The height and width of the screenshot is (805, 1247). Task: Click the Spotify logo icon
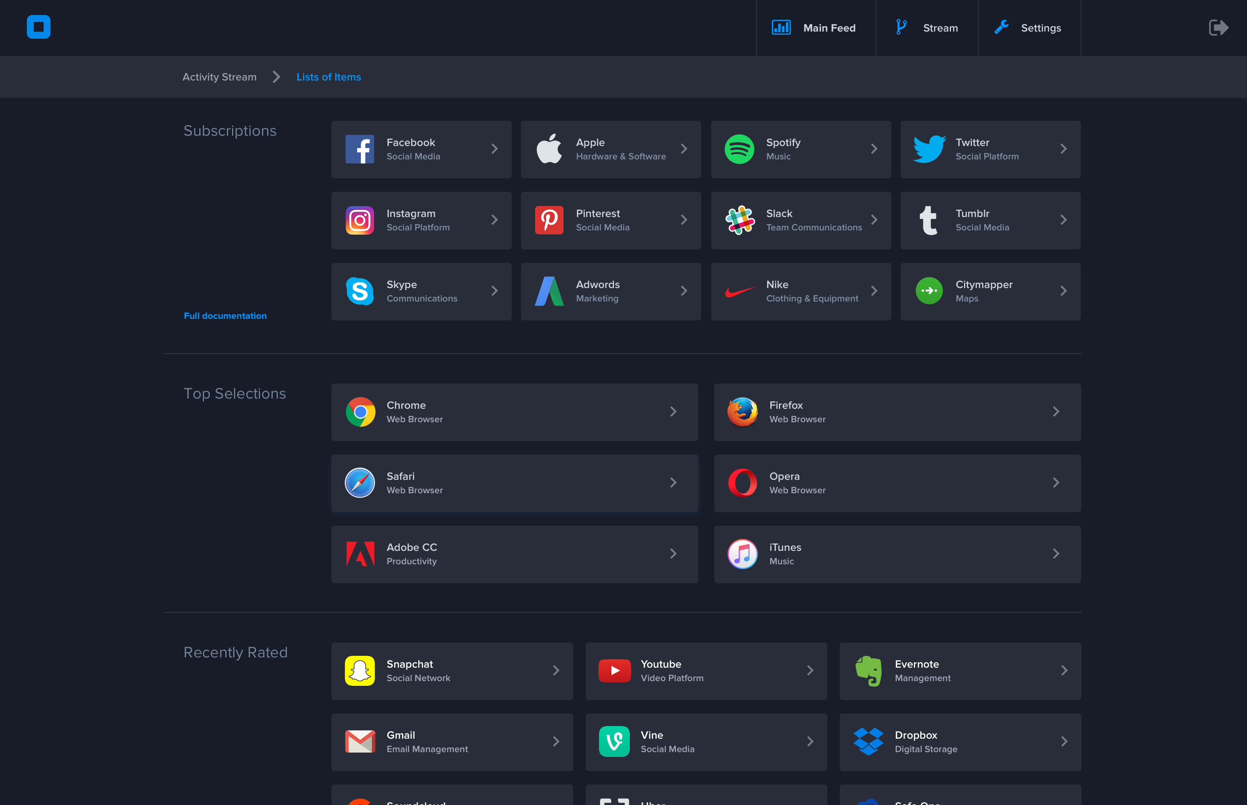(x=739, y=149)
